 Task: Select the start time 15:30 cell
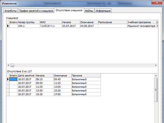[44, 94]
